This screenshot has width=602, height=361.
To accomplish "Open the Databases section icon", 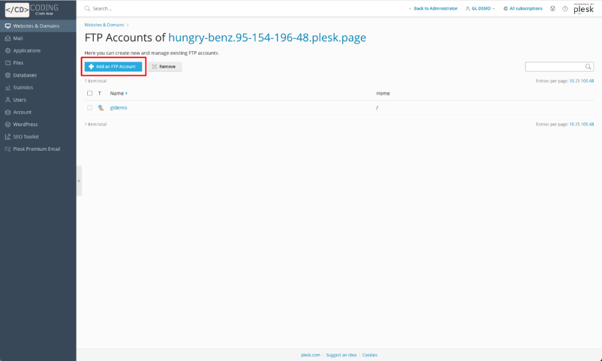I will coord(8,76).
